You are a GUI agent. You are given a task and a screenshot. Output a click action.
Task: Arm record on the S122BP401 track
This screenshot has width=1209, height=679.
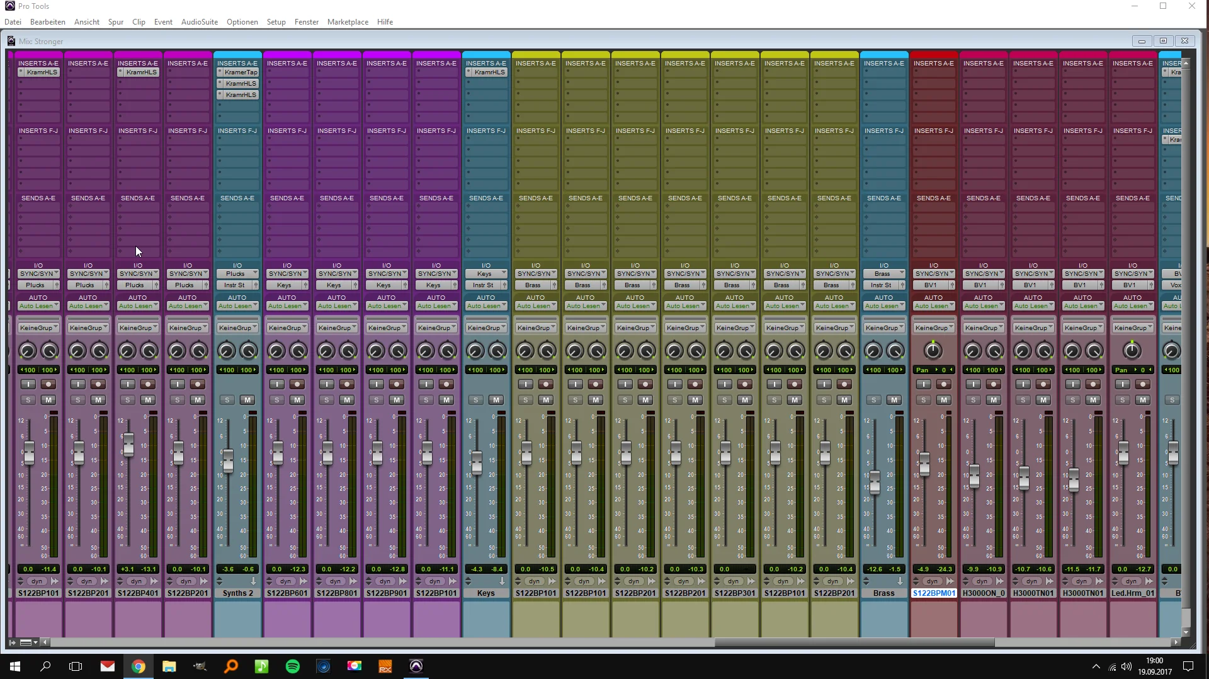pos(147,384)
